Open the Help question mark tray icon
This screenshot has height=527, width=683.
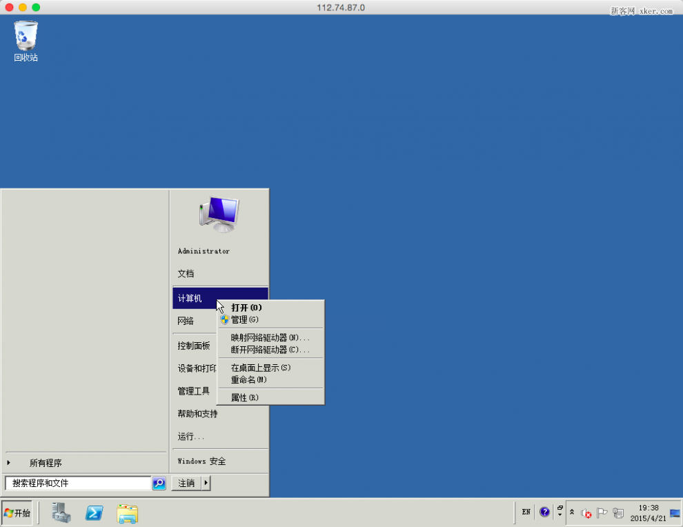click(544, 513)
